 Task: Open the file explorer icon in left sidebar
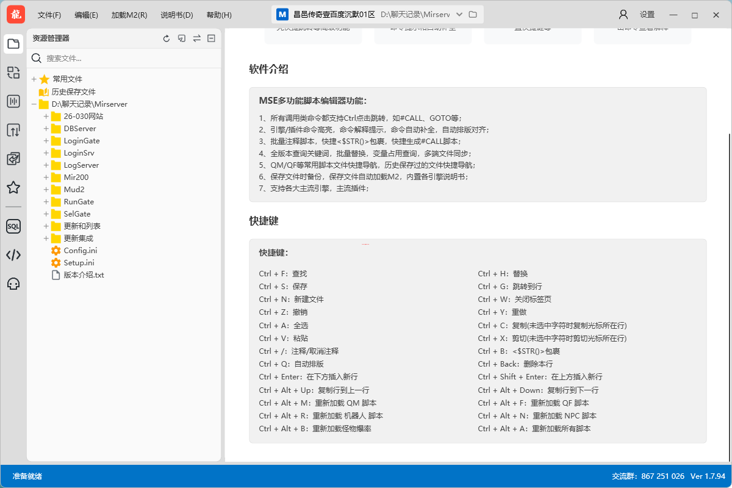point(13,43)
